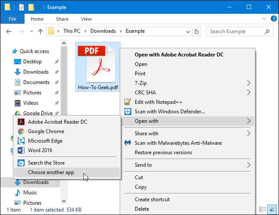Click the Malwarebytes icon in context menu
The width and height of the screenshot is (279, 215).
click(x=127, y=143)
